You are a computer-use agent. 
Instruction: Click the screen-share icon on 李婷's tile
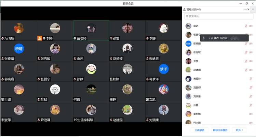(x=40, y=38)
